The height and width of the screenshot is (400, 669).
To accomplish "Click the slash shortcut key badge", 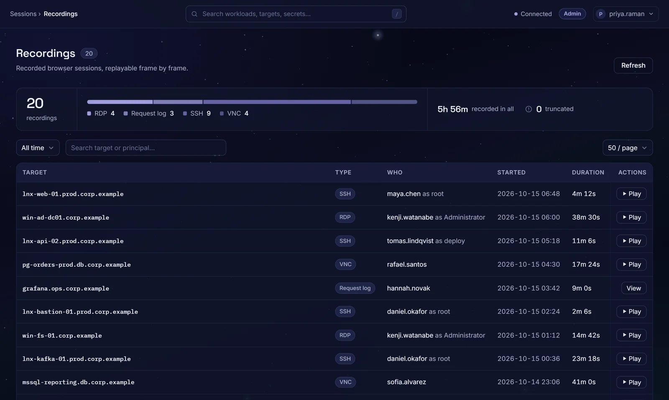I will pos(397,14).
